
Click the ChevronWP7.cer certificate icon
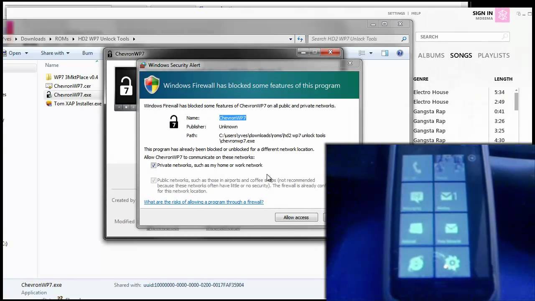point(49,86)
